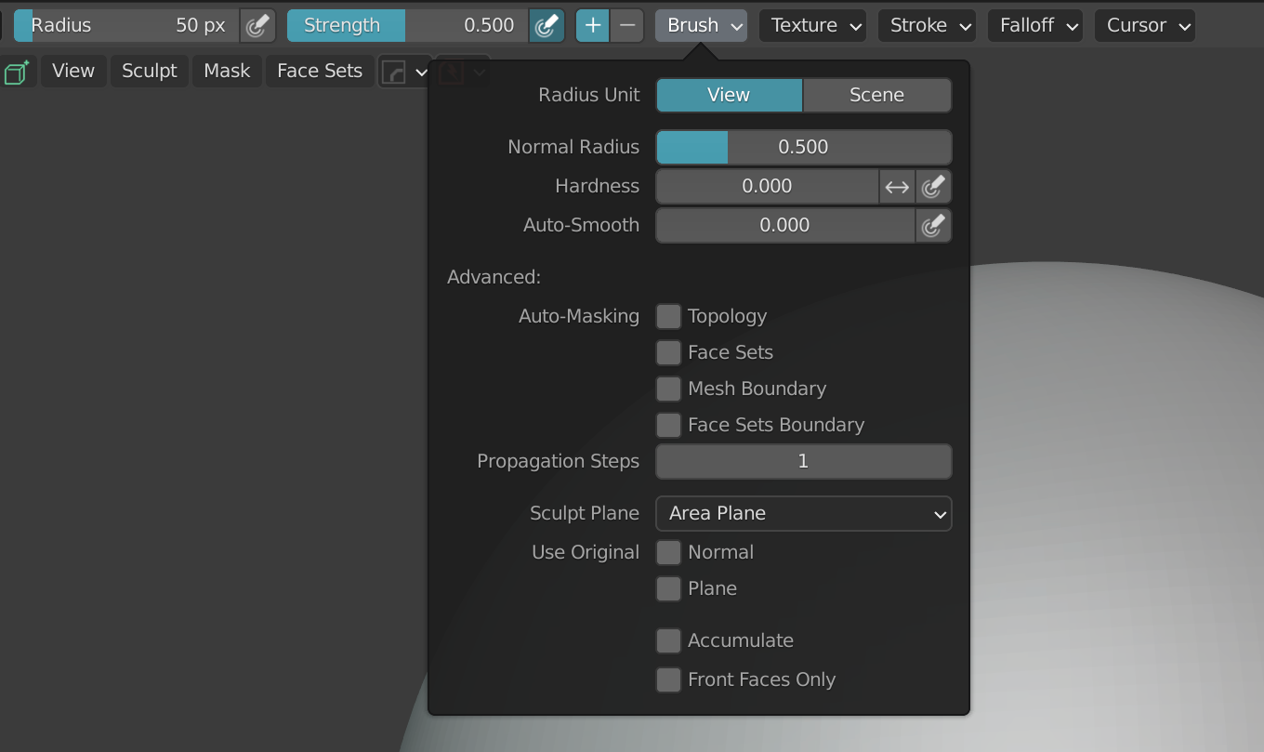The height and width of the screenshot is (752, 1264).
Task: Open the Sculpt menu
Action: pos(150,72)
